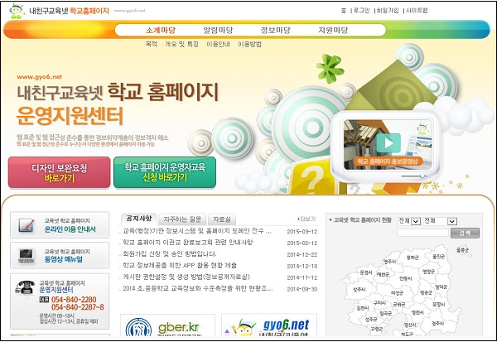Click the school search text field
This screenshot has width=497, height=342.
click(x=423, y=233)
